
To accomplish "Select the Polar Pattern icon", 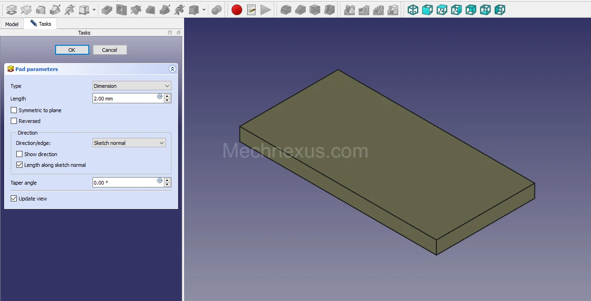I will coord(378,9).
